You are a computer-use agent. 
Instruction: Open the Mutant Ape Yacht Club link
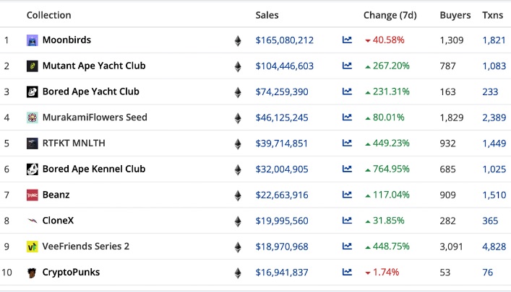94,66
